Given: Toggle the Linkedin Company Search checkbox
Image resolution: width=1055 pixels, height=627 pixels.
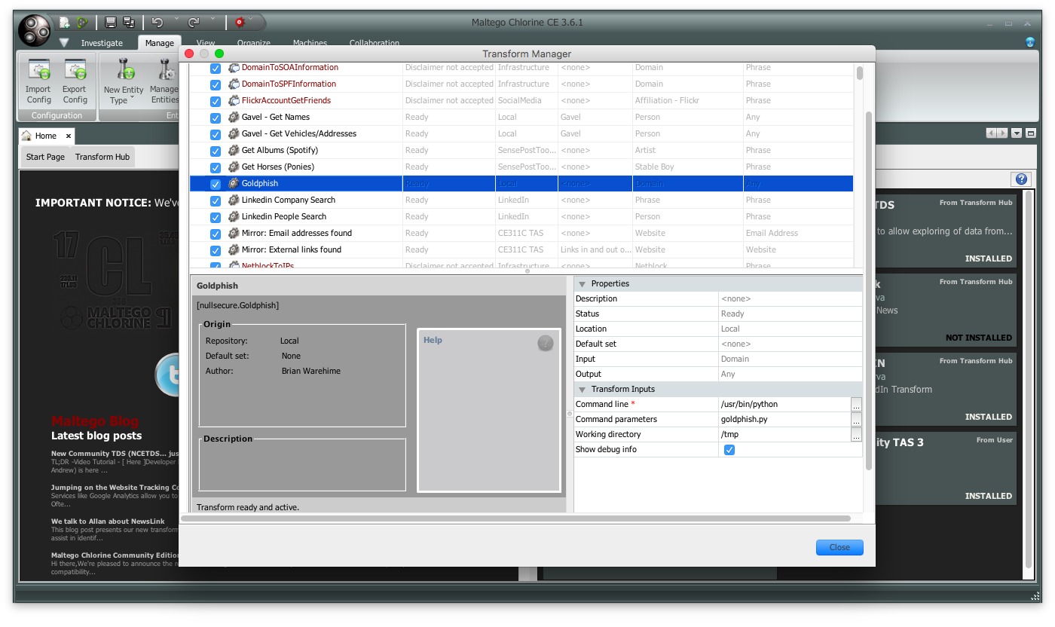Looking at the screenshot, I should pyautogui.click(x=216, y=200).
